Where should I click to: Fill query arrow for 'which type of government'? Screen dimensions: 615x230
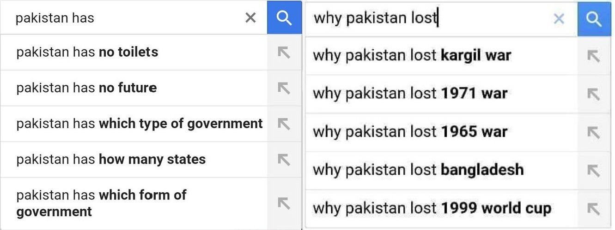pyautogui.click(x=284, y=124)
